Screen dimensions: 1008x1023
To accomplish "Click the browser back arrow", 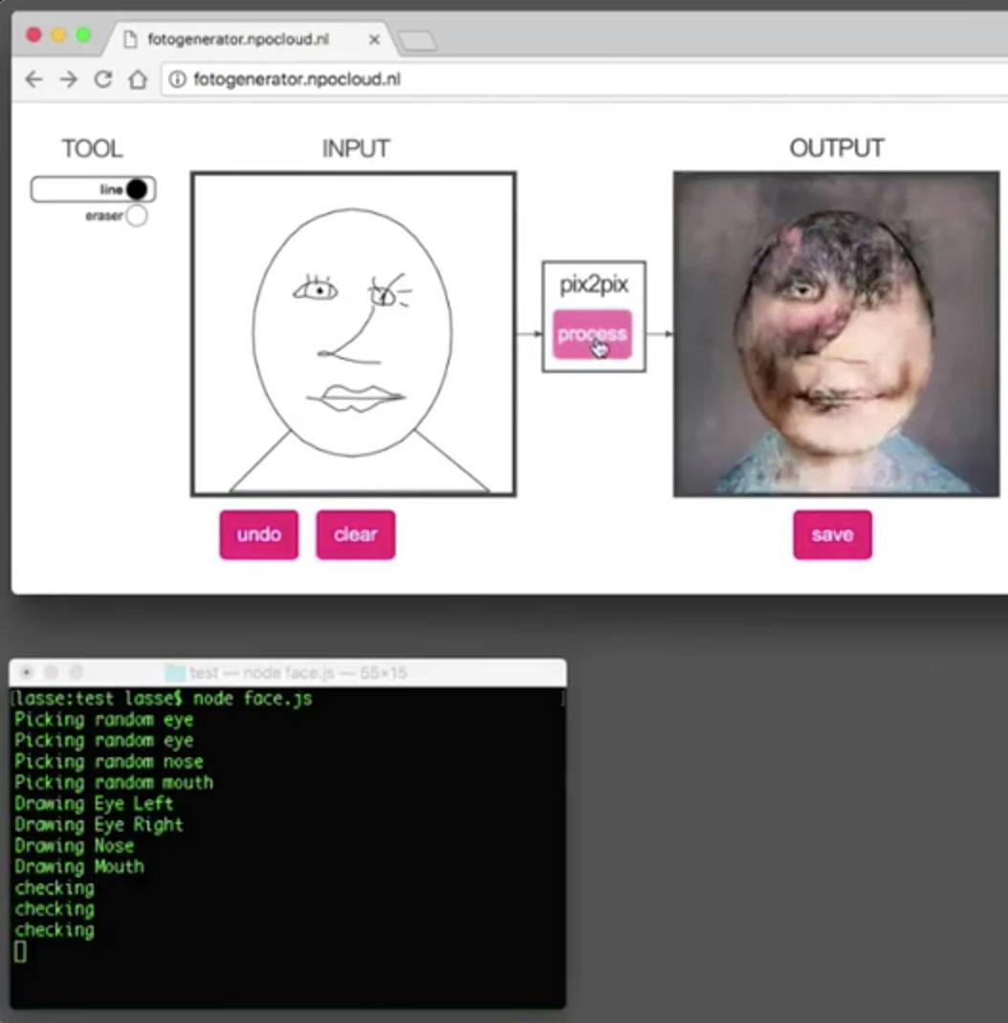I will pyautogui.click(x=33, y=79).
